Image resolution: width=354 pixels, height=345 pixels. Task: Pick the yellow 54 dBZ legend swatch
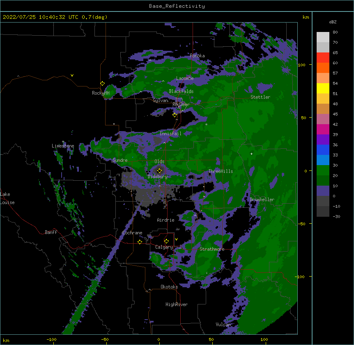coord(323,88)
